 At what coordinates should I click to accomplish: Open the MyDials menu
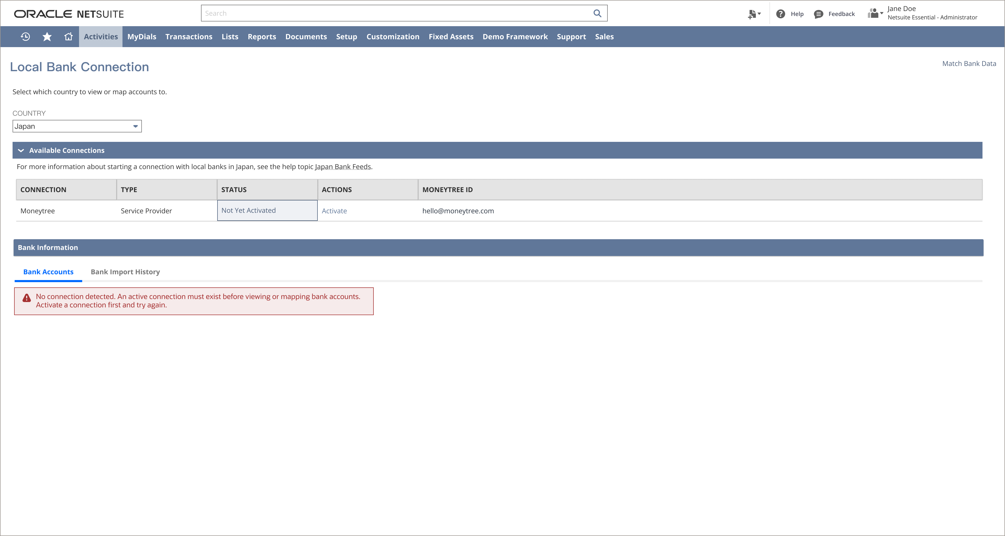142,37
